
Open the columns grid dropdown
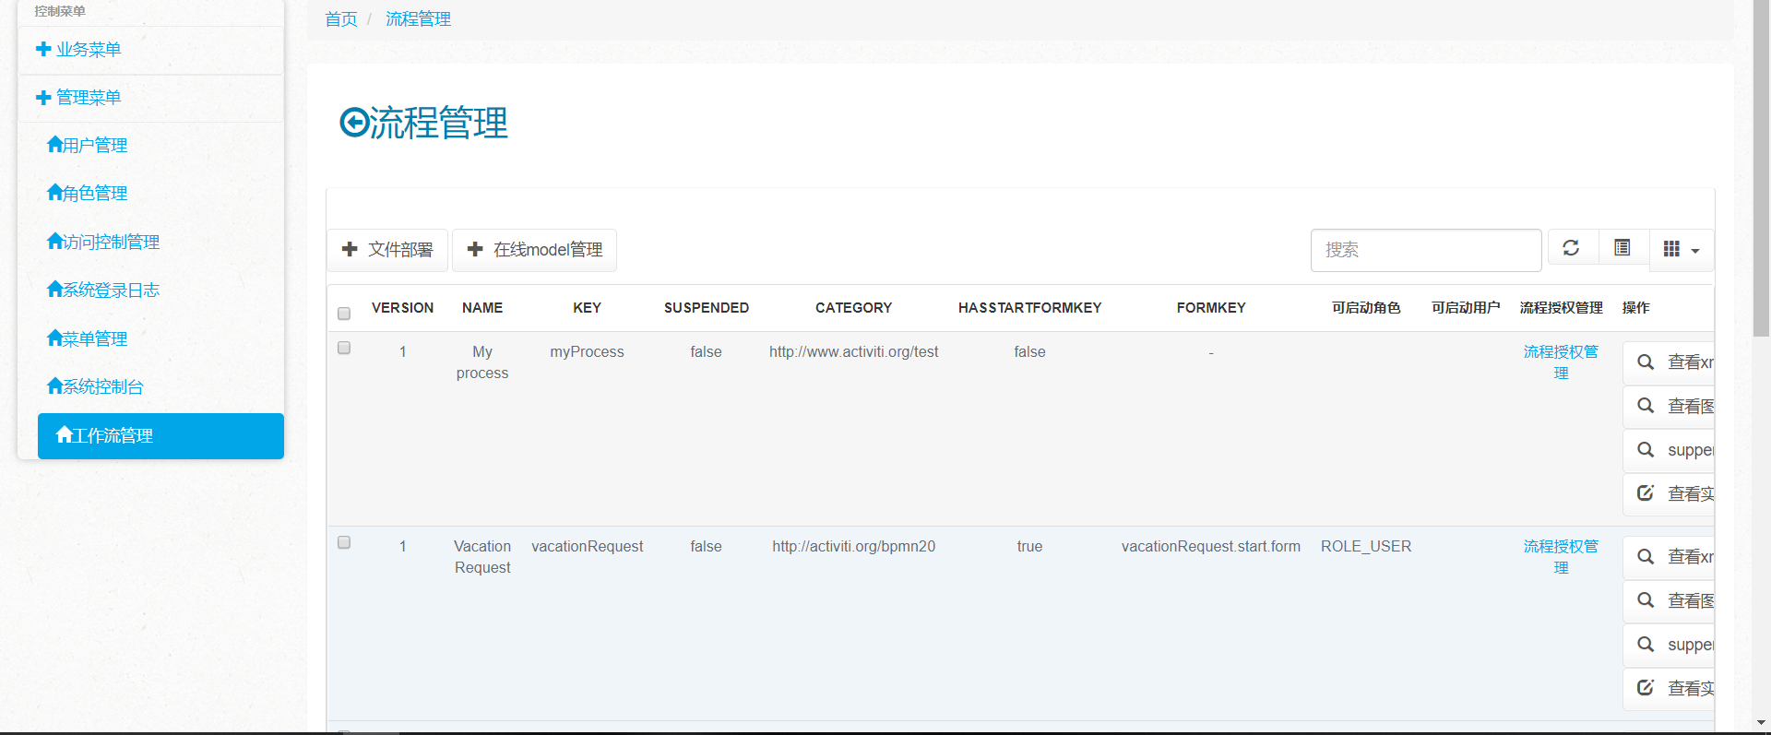tap(1682, 249)
